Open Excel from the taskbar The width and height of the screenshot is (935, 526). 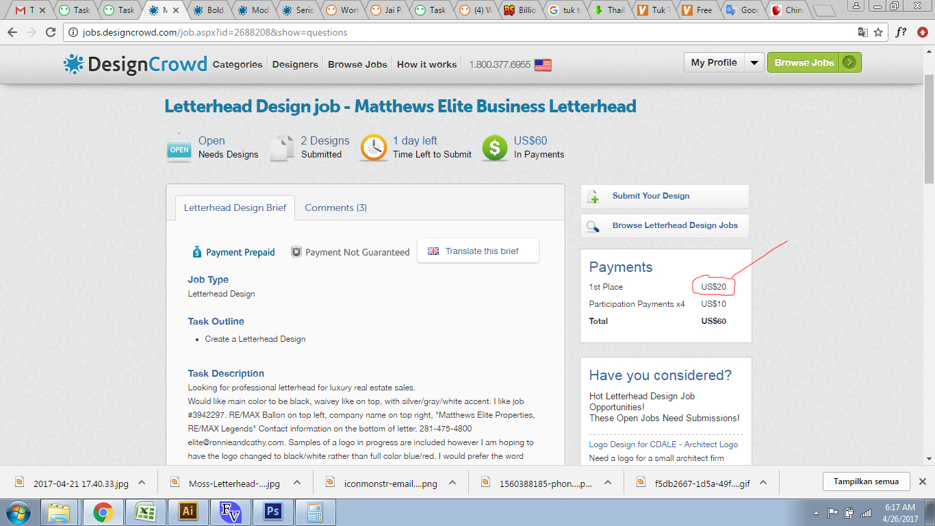145,512
